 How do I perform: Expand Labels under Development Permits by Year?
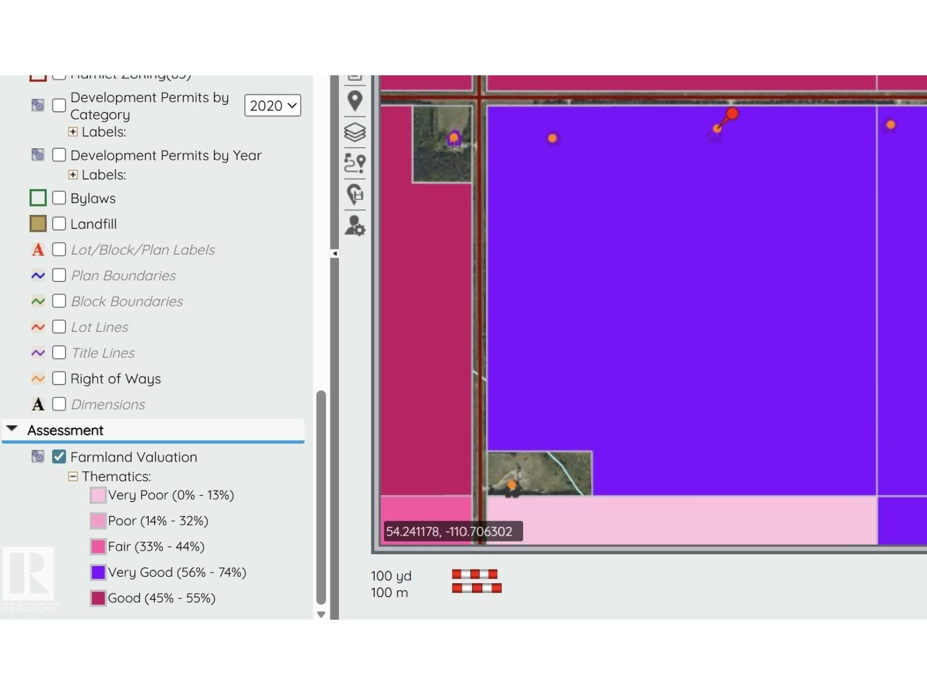point(73,175)
